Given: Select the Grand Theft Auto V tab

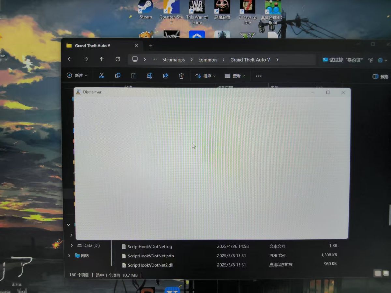Looking at the screenshot, I should (x=93, y=46).
